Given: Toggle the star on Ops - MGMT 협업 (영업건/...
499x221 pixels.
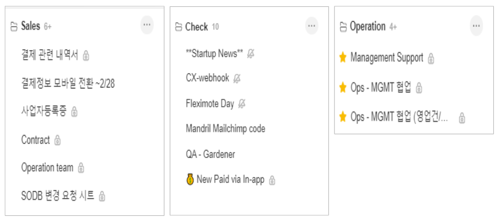Looking at the screenshot, I should (x=343, y=117).
